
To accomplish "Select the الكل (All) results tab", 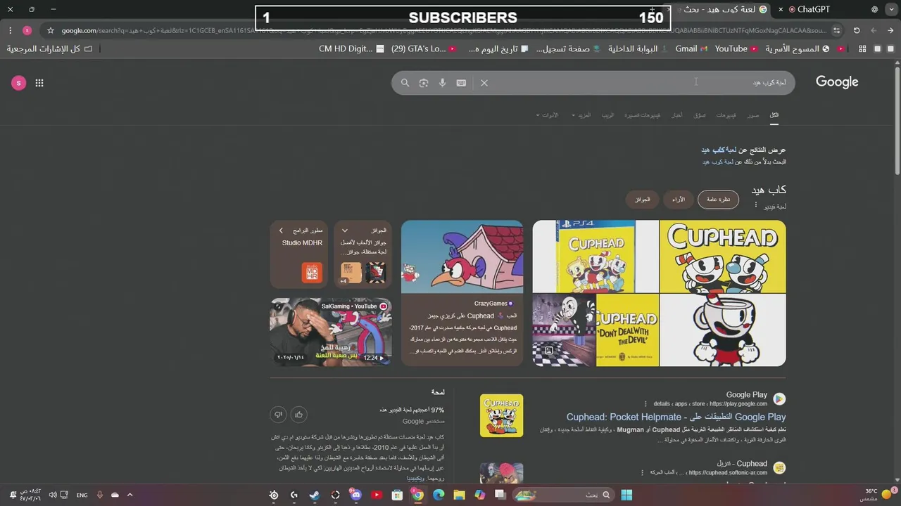I will pyautogui.click(x=774, y=115).
